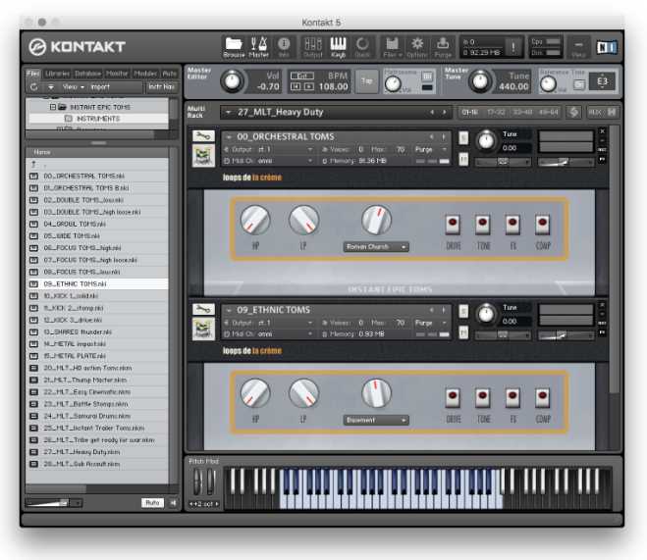Enable FX on ETHNIC TOMS
647x560 pixels.
coord(512,397)
